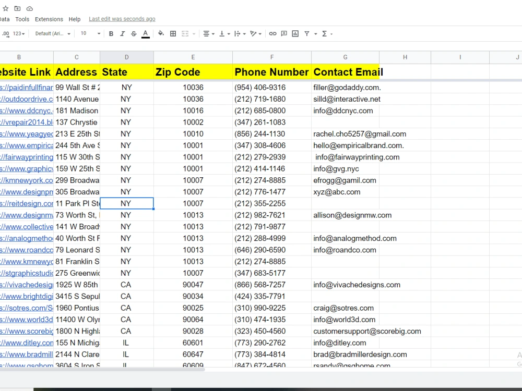Select column F header
Viewport: 522px width, 391px height.
[272, 57]
